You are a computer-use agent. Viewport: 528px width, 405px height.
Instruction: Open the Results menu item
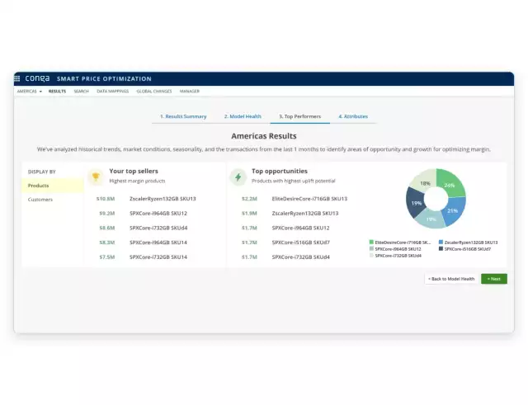click(57, 92)
